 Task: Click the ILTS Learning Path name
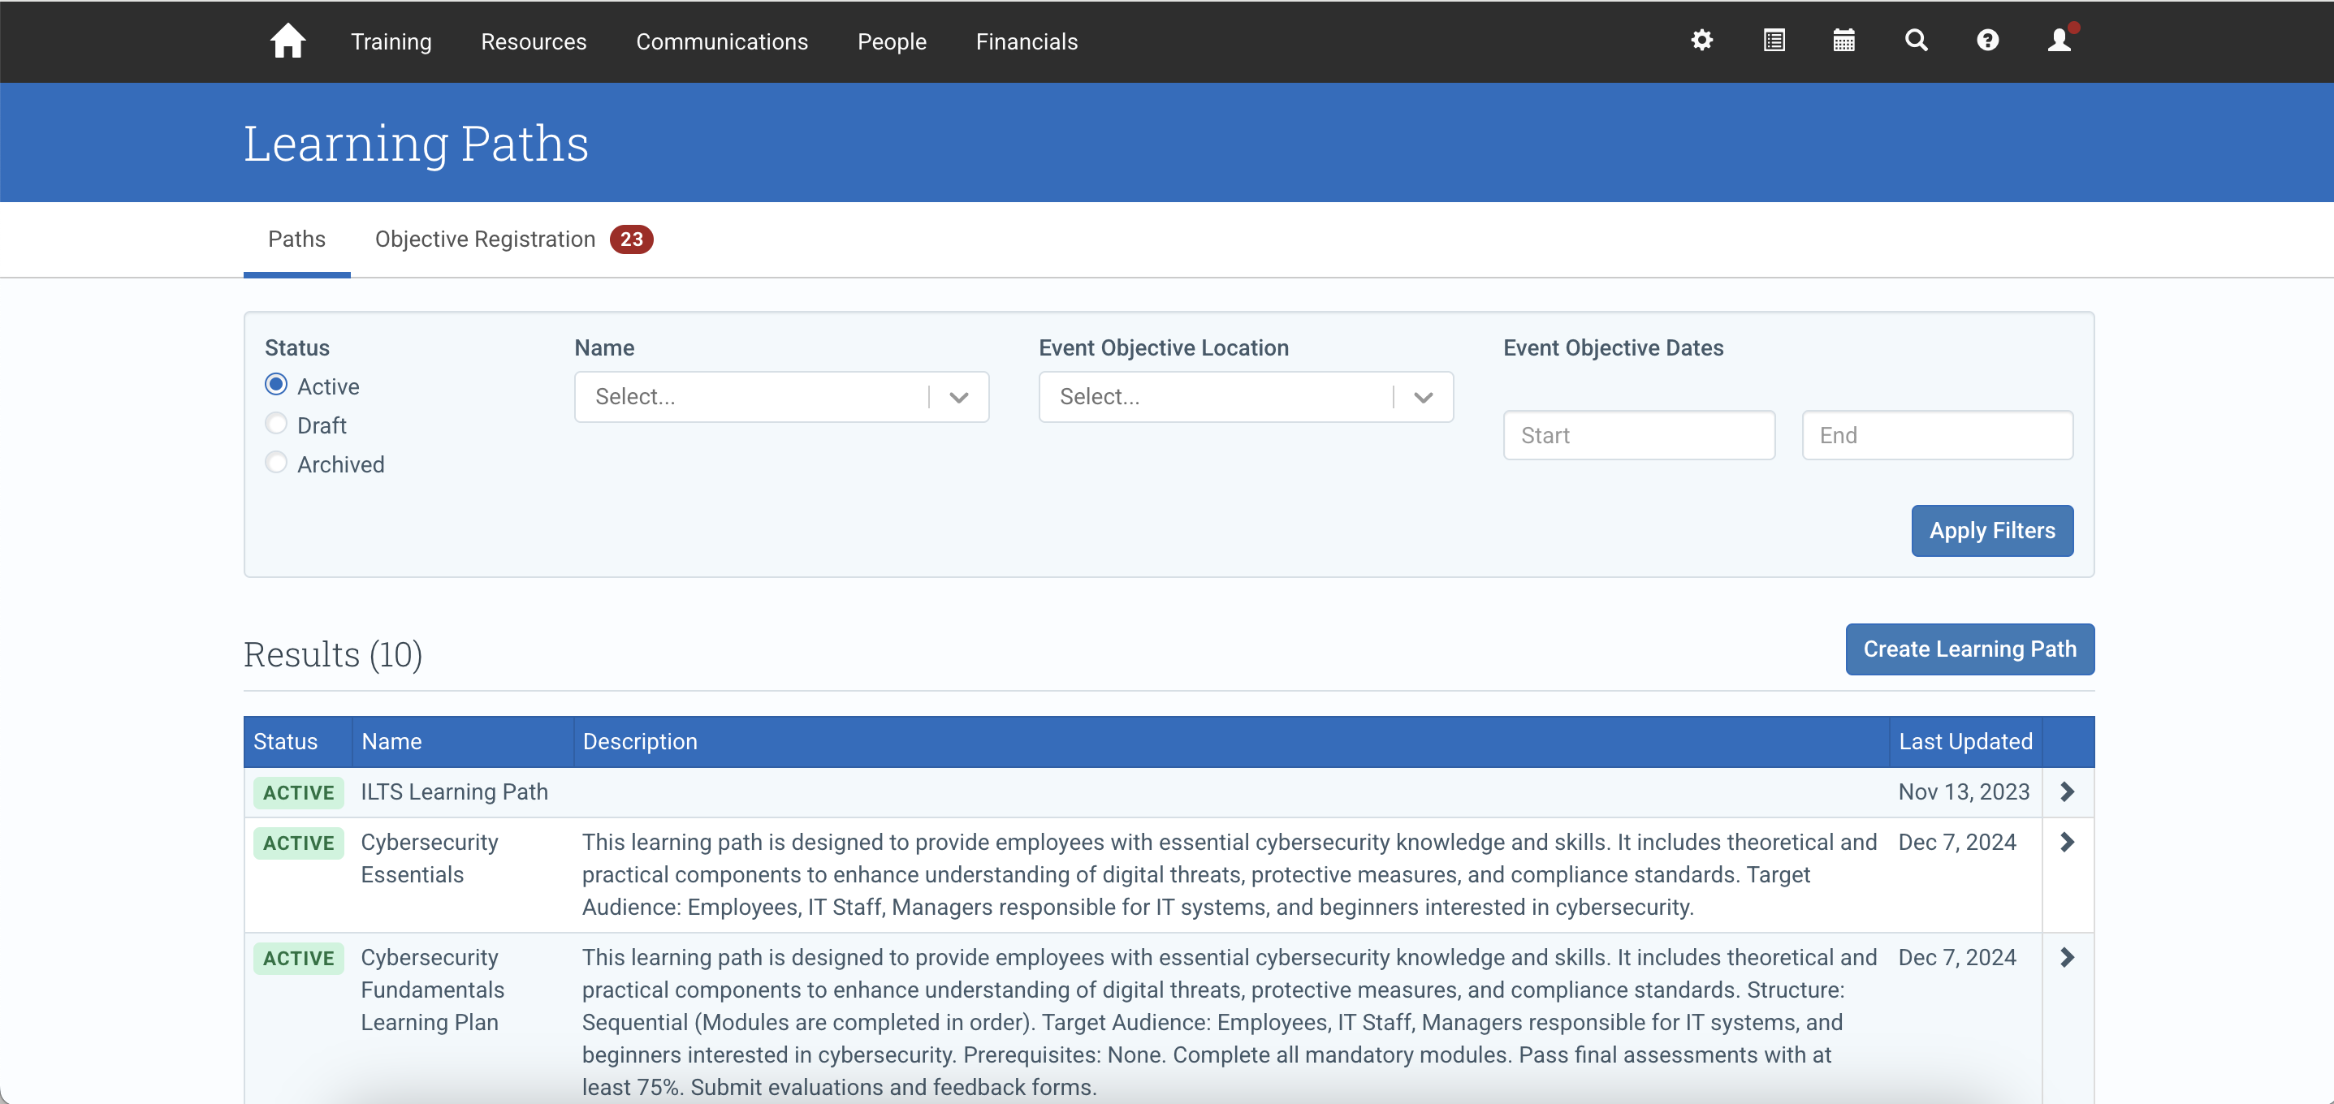point(454,791)
